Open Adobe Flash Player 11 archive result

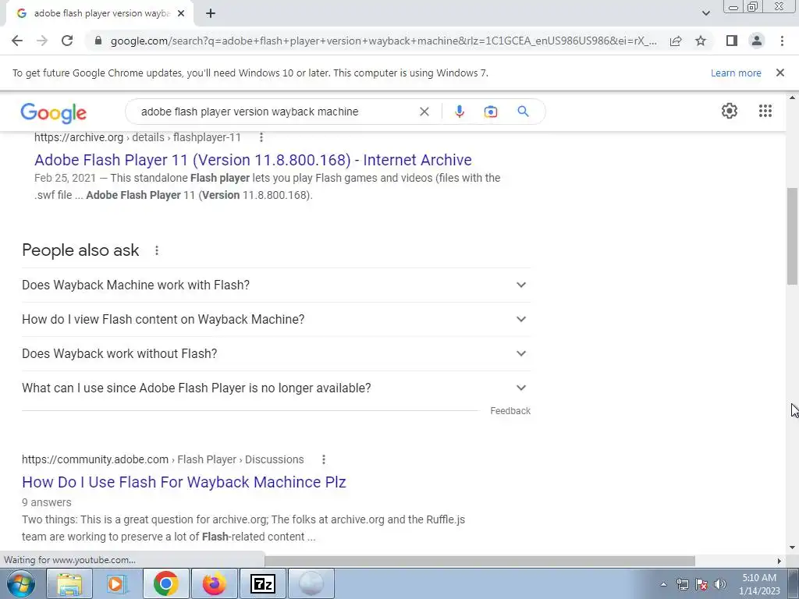[253, 160]
